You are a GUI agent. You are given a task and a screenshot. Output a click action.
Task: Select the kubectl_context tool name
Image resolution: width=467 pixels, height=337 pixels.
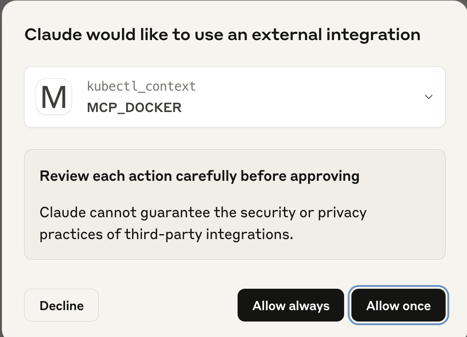141,87
